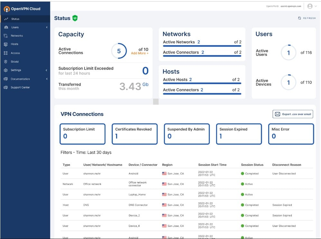Click the Session Status column header
321x239 pixels.
pyautogui.click(x=252, y=164)
